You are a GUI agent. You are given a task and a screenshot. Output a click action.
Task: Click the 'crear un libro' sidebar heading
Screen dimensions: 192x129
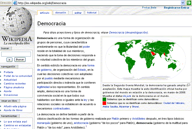click(x=9, y=101)
